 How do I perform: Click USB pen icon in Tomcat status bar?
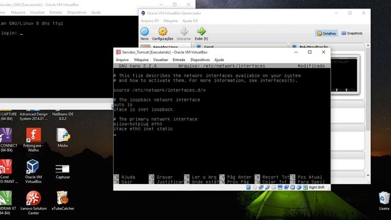pos(268,188)
